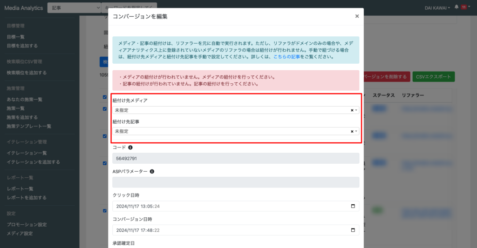Open 目標を追加する in the sidebar
477x248 pixels.
(x=22, y=46)
